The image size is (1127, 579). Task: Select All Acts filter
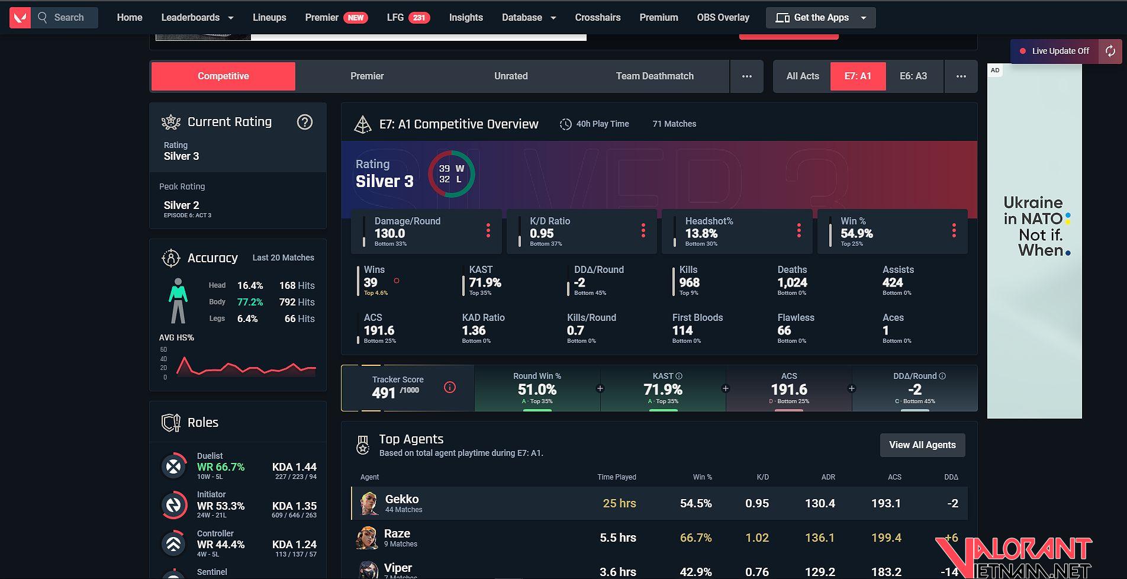803,76
